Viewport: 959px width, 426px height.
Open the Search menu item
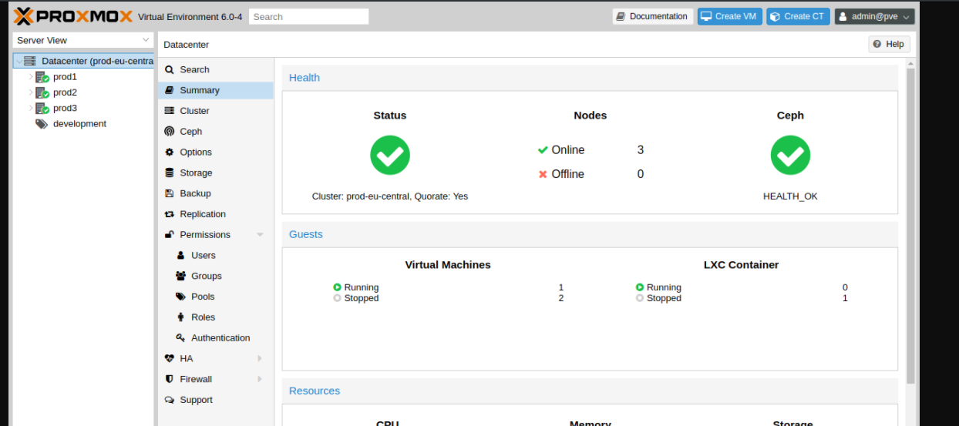[216, 69]
